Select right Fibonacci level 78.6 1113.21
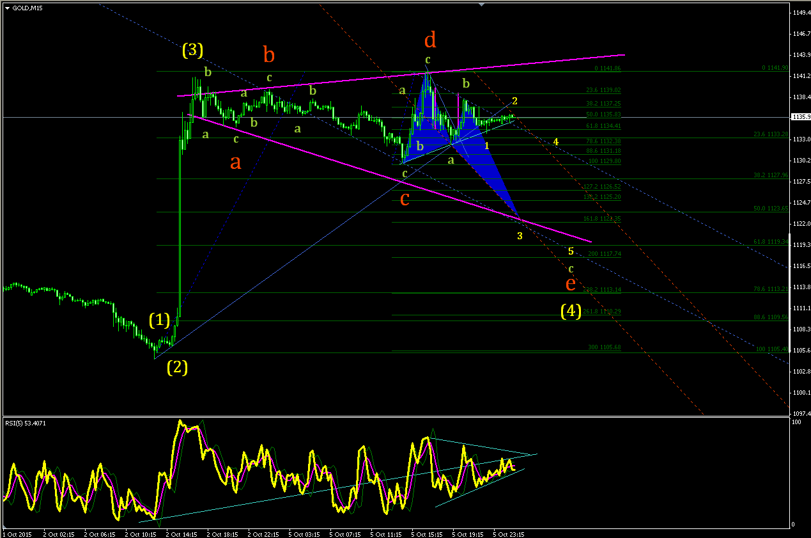 (x=771, y=289)
